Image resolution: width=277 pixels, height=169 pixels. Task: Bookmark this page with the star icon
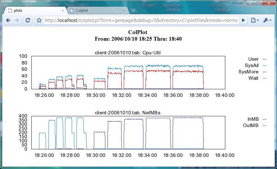(x=39, y=20)
